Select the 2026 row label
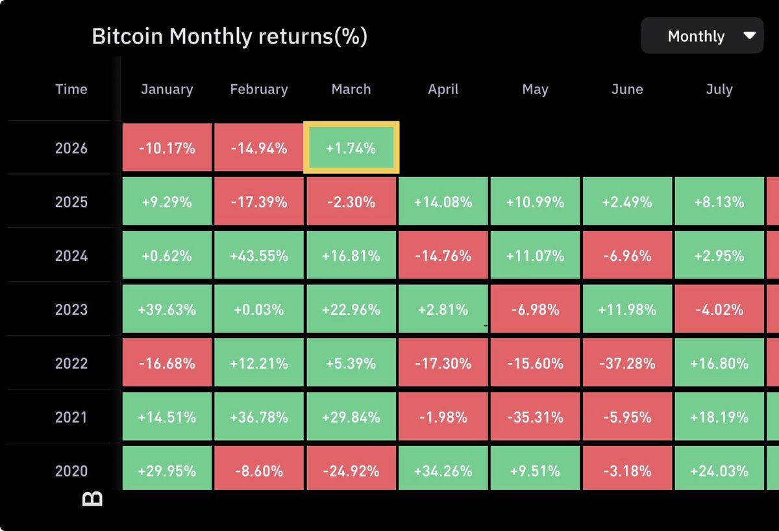Screen dimensions: 779x531 click(71, 148)
